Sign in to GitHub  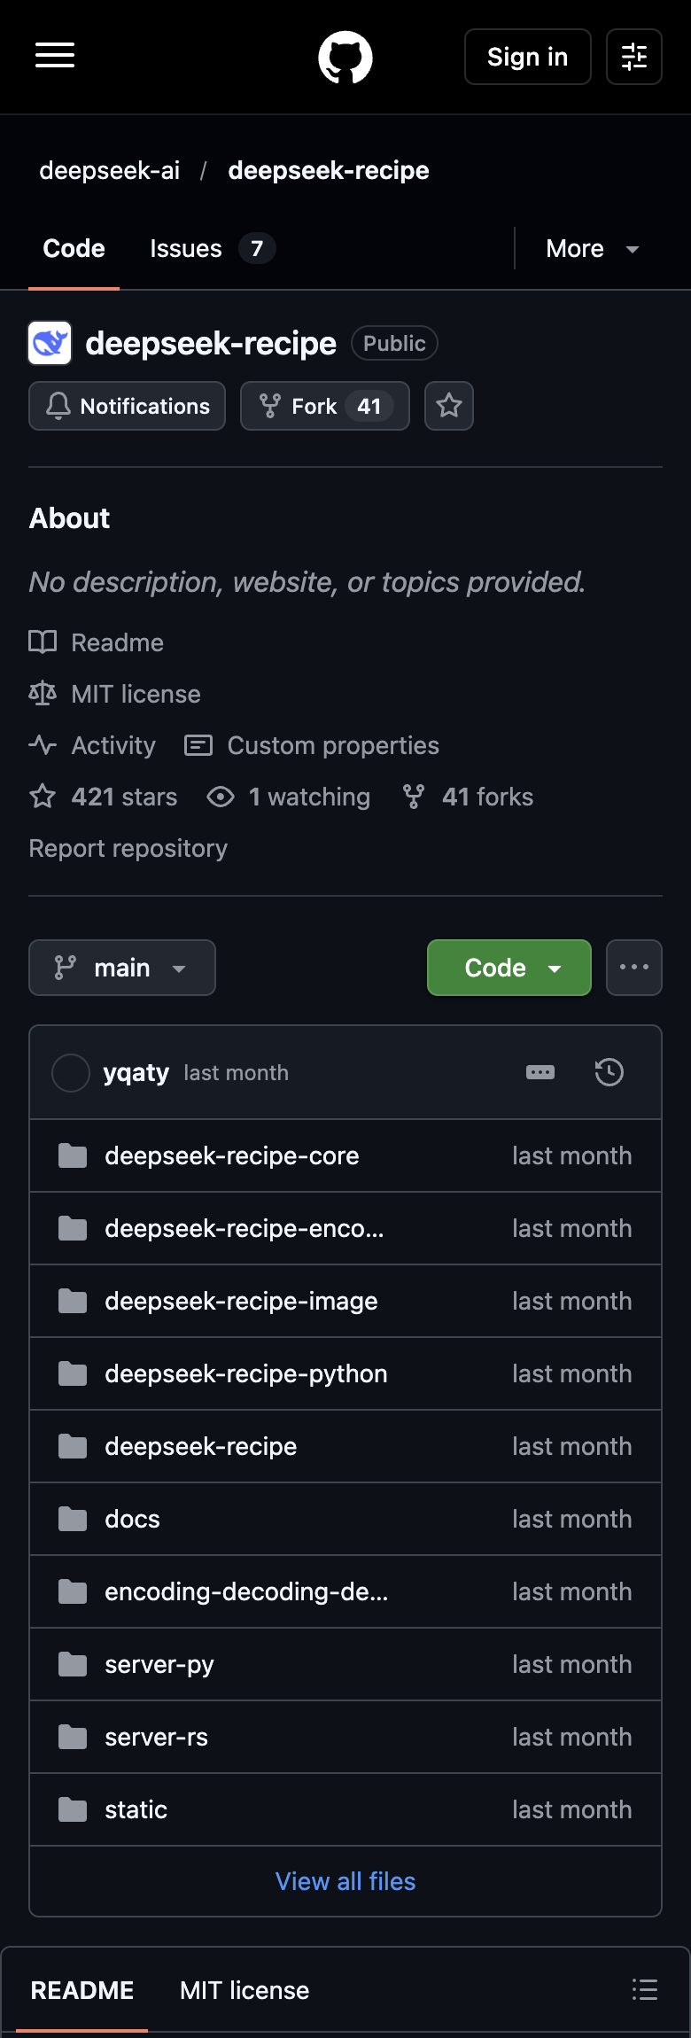point(528,57)
